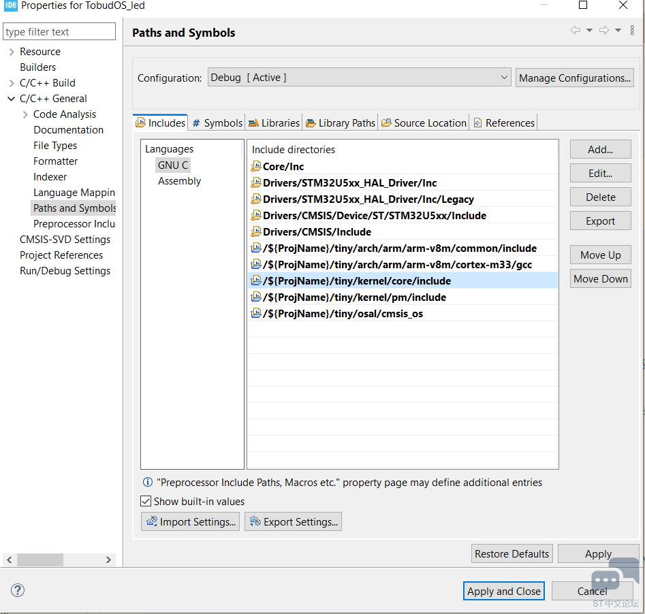Click Restore Defaults button
The image size is (645, 614).
512,553
